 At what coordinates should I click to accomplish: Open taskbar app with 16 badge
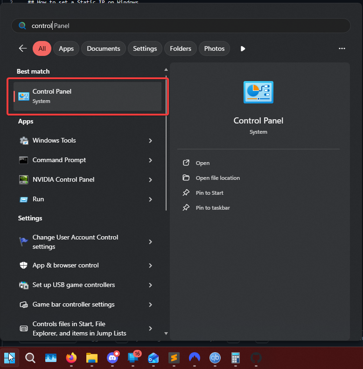[133, 357]
